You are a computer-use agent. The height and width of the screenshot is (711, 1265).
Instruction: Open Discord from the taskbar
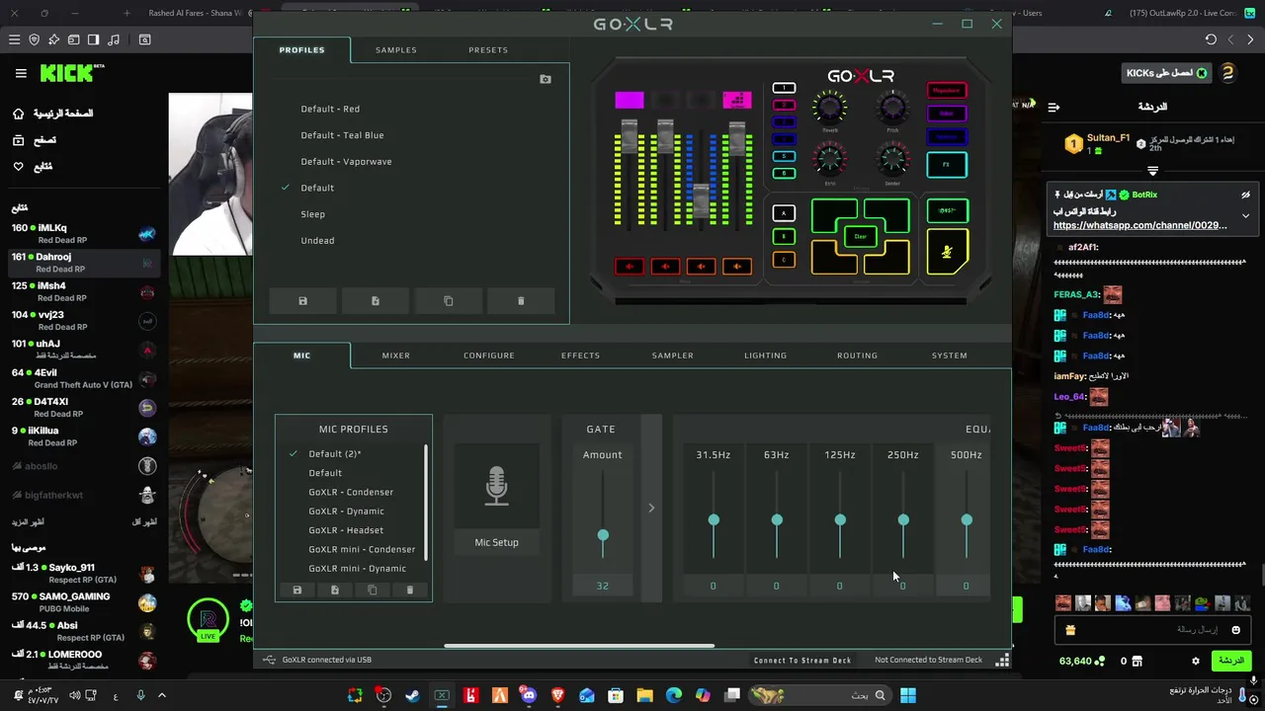point(529,696)
